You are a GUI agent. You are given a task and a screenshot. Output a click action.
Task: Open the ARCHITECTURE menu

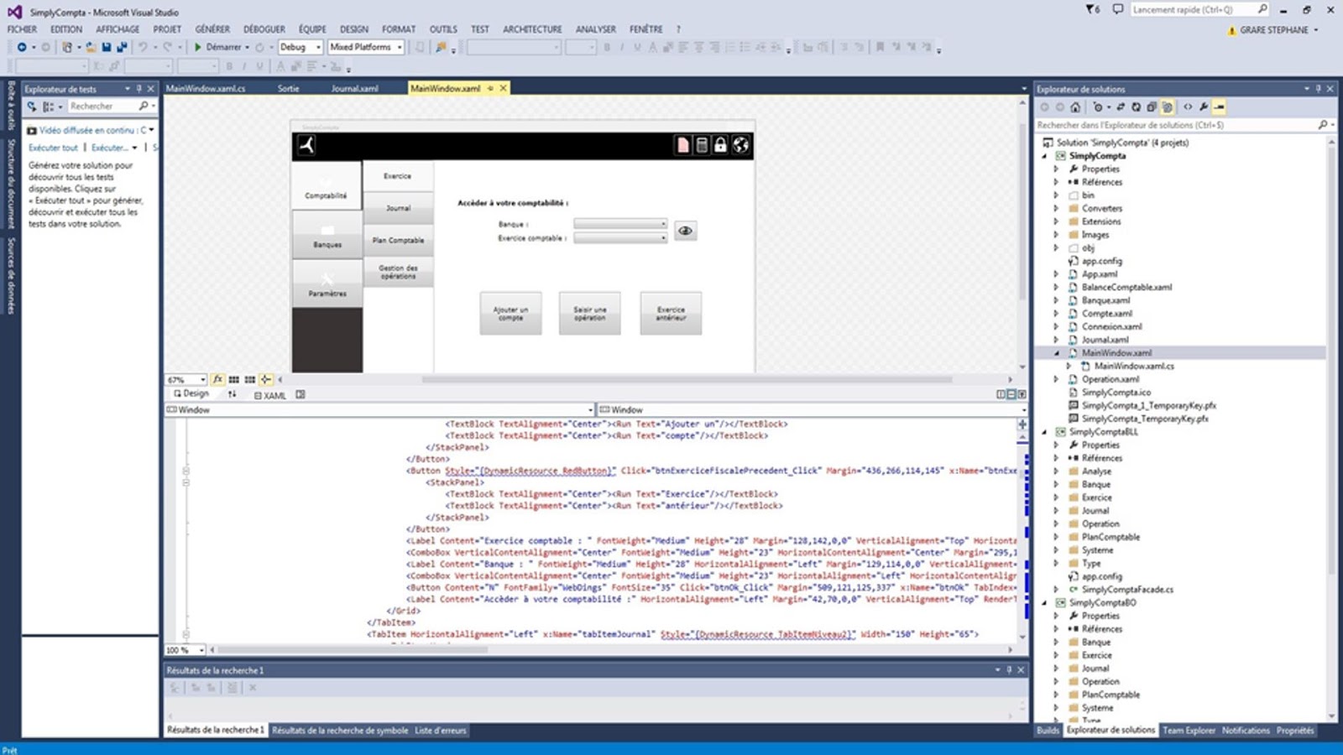click(532, 29)
